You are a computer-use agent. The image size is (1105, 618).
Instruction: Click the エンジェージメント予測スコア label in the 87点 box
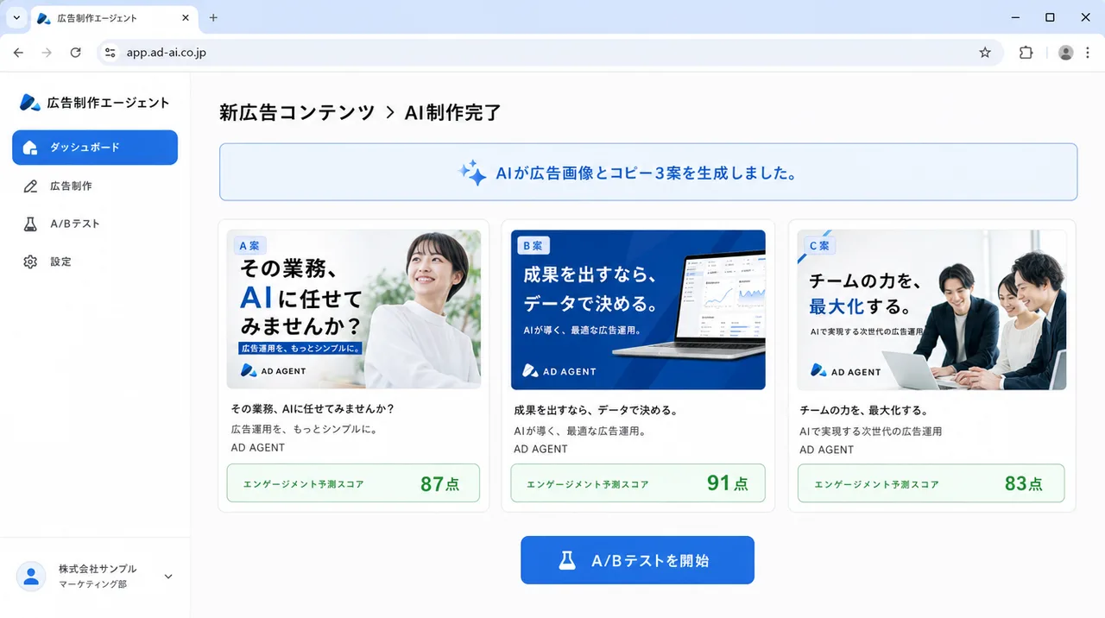(304, 484)
